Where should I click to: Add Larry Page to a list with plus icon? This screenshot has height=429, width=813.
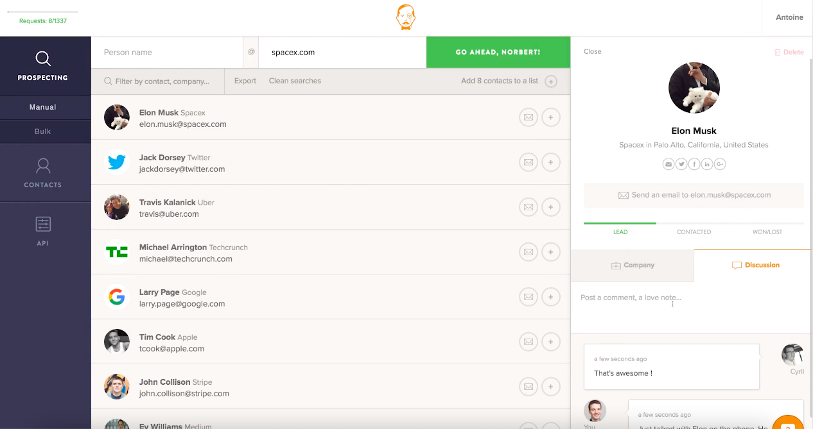(x=551, y=298)
